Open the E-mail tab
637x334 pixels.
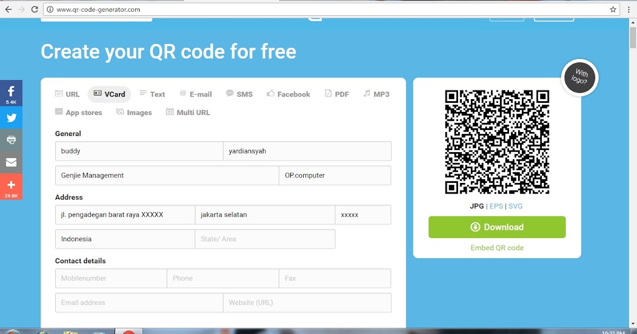click(x=196, y=94)
